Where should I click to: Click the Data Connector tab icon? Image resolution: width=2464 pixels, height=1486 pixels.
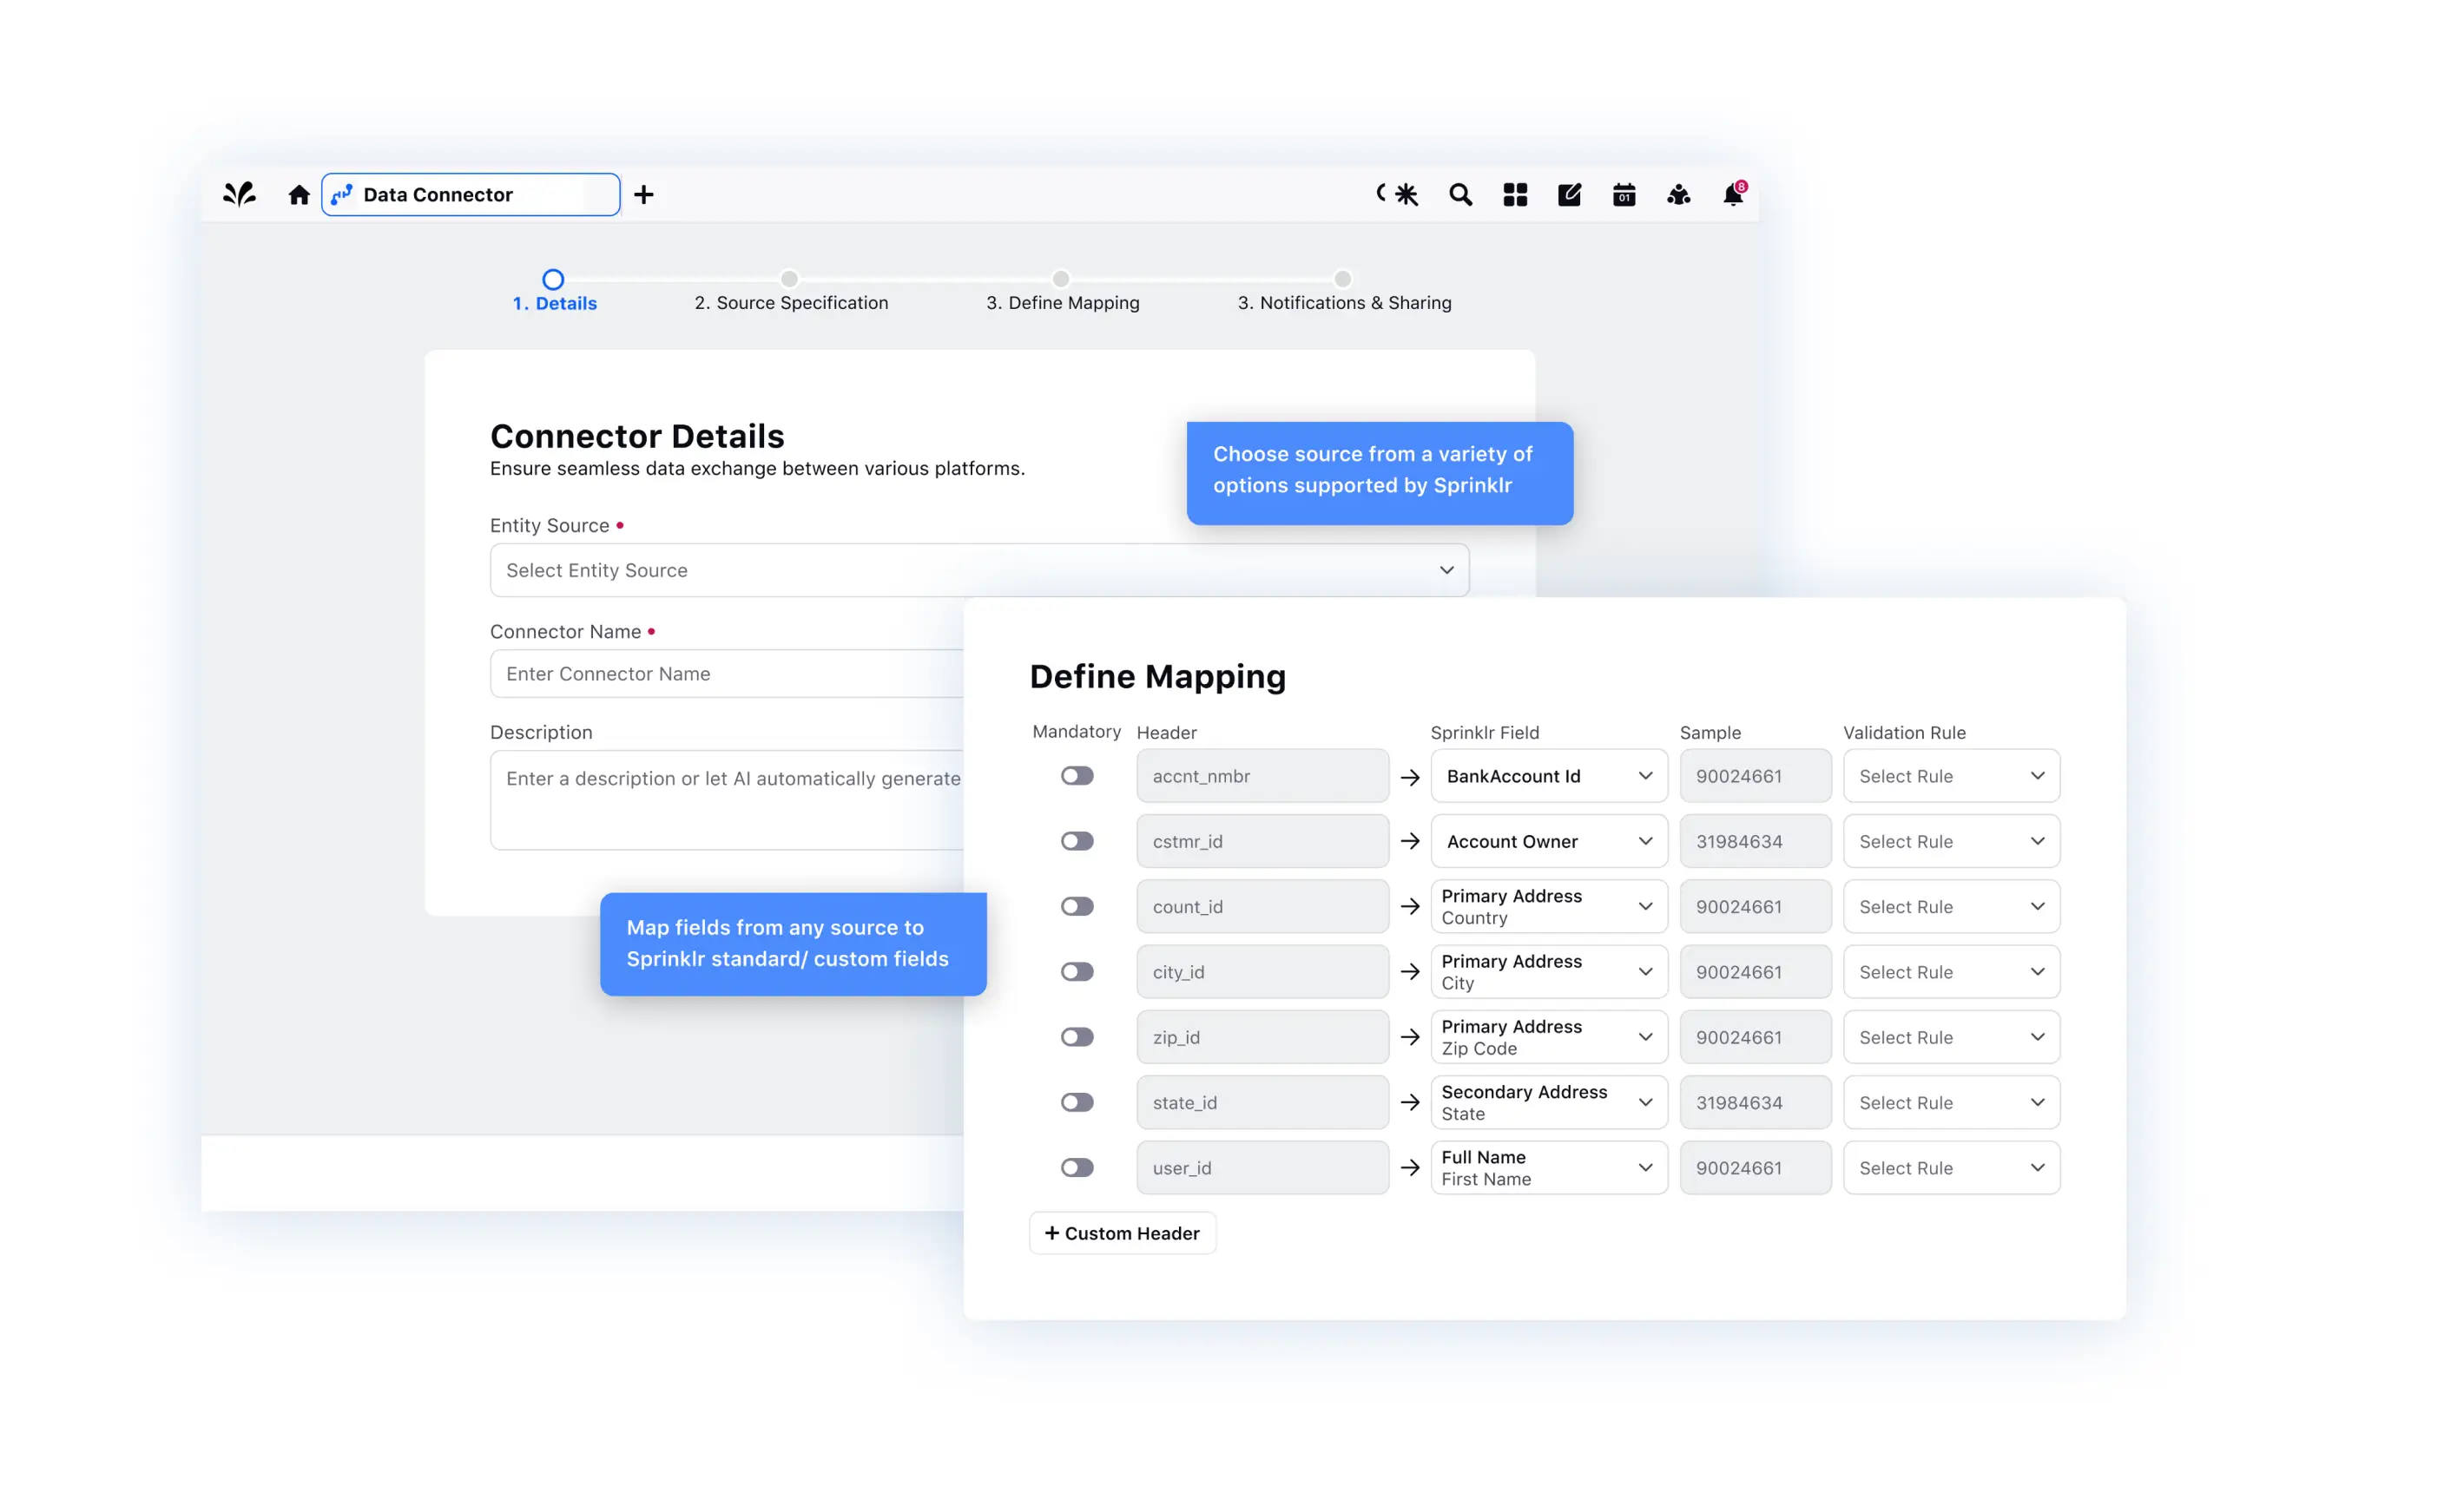(x=343, y=194)
